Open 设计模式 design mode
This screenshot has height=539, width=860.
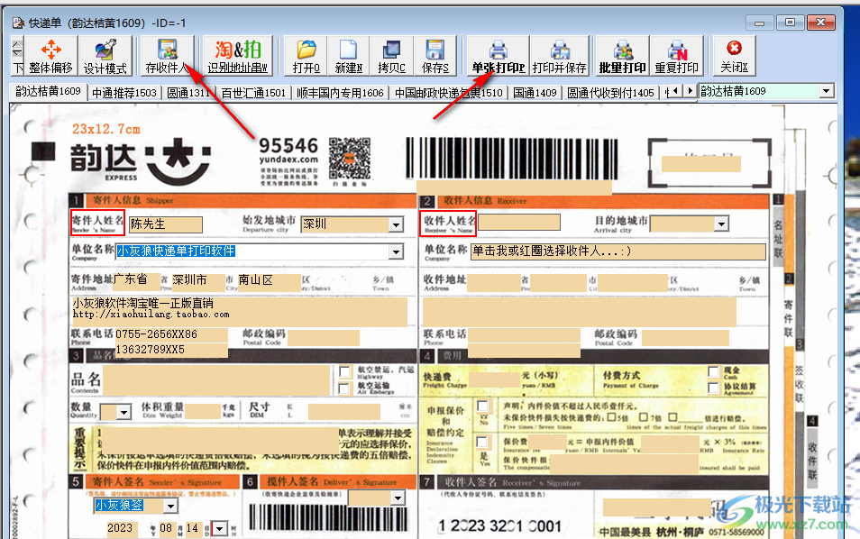105,56
